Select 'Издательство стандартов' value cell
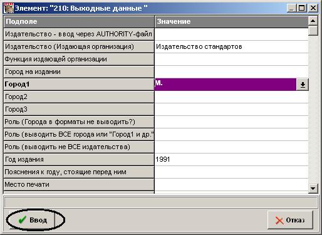Viewport: 322px width, 235px height. [x=231, y=46]
